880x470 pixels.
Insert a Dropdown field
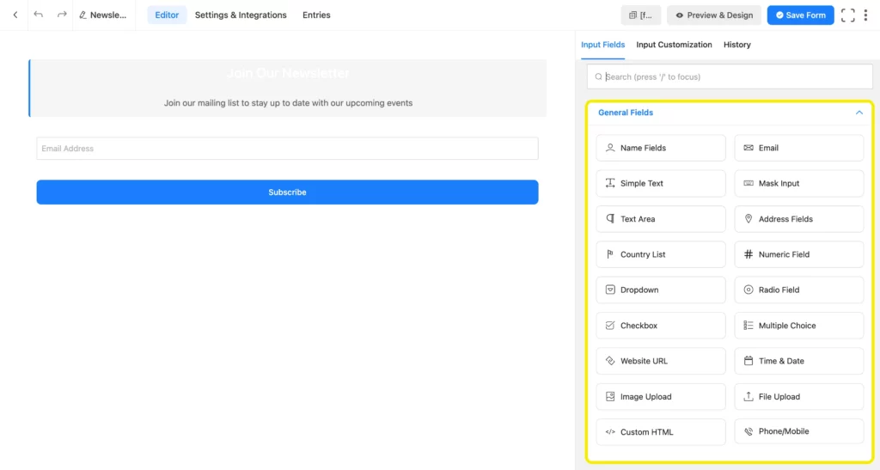[x=661, y=290]
